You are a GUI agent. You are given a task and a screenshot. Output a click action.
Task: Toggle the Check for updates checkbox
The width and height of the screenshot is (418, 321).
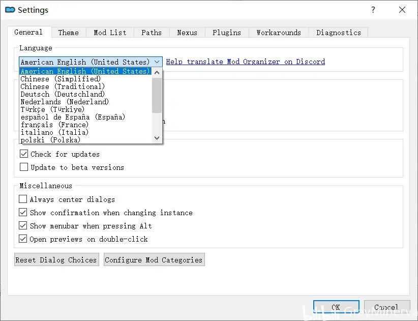[x=24, y=154]
